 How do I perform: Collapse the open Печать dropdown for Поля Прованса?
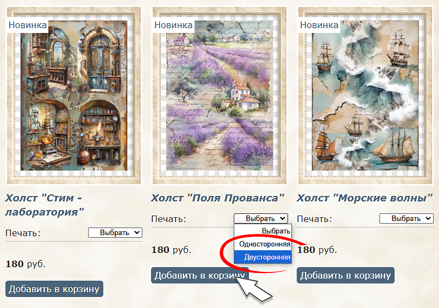pos(260,218)
